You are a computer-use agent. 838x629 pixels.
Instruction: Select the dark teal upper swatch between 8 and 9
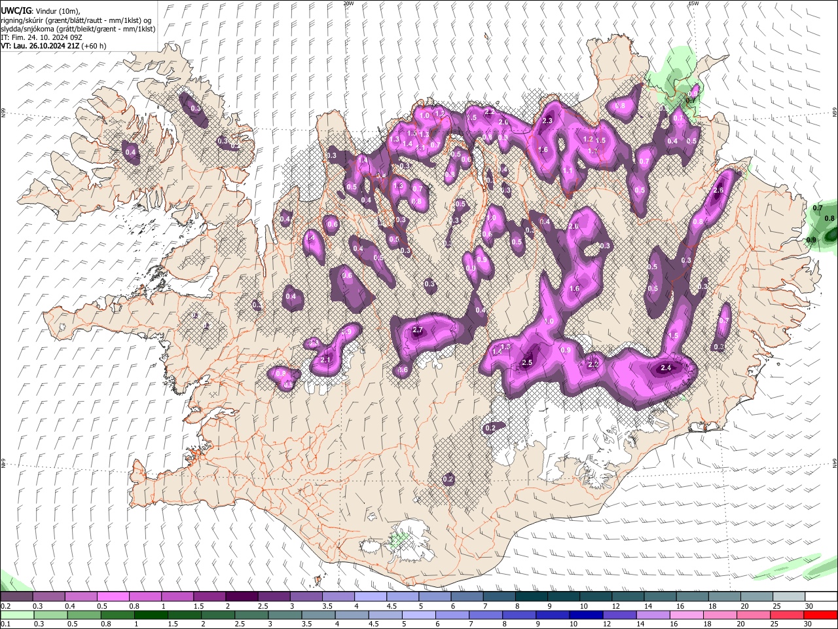531,597
